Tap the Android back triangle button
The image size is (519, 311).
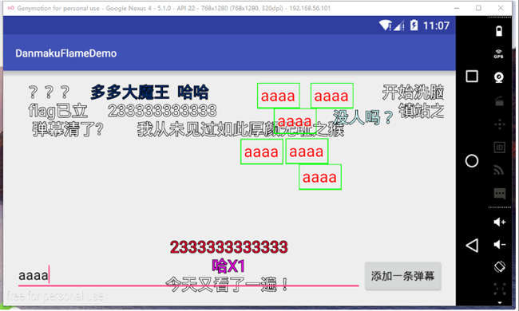472,246
